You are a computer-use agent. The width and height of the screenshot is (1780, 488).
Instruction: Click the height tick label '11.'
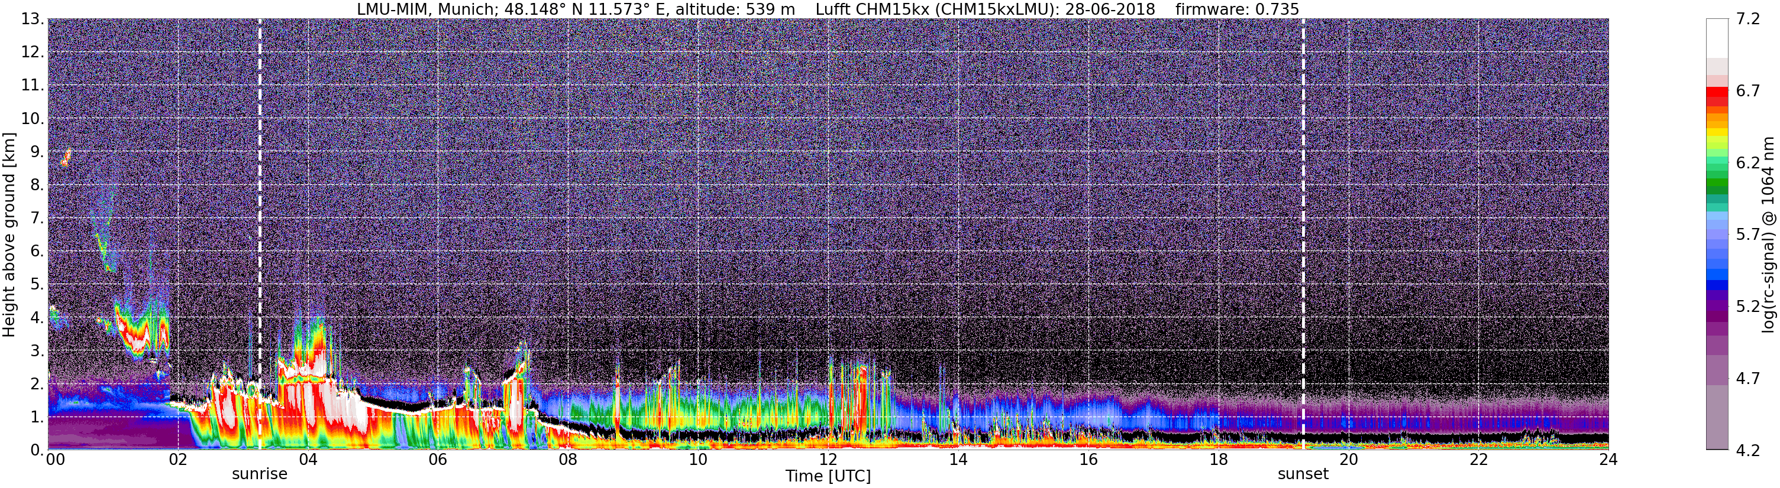33,86
